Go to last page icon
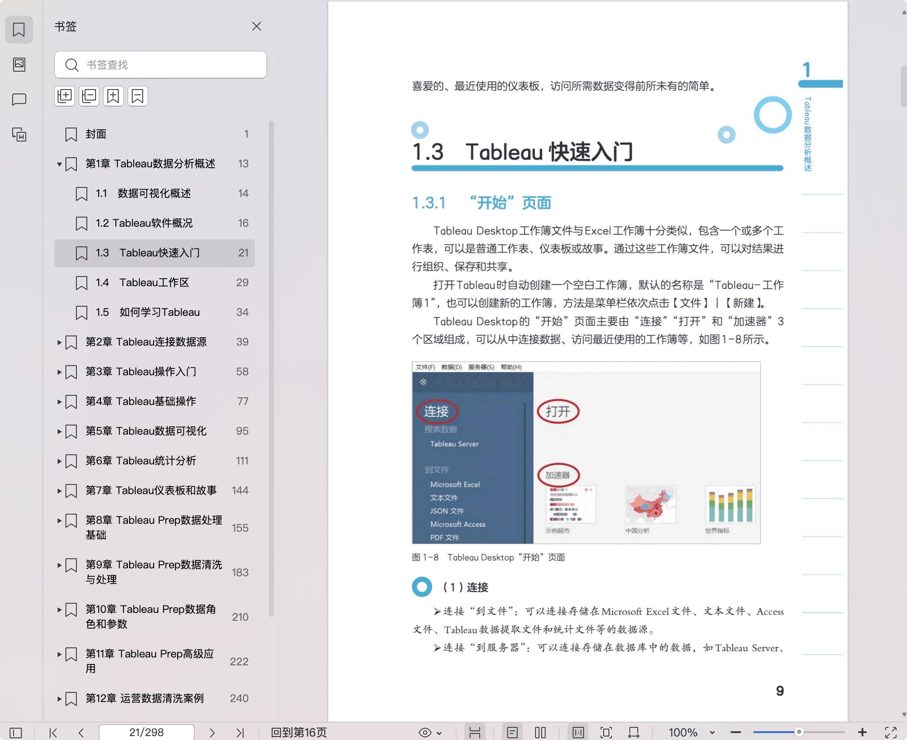Viewport: 907px width, 740px height. pos(240,732)
